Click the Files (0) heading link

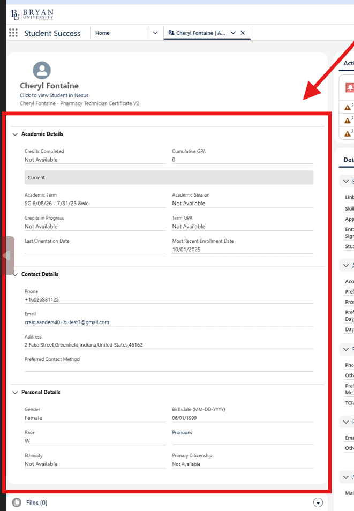36,502
